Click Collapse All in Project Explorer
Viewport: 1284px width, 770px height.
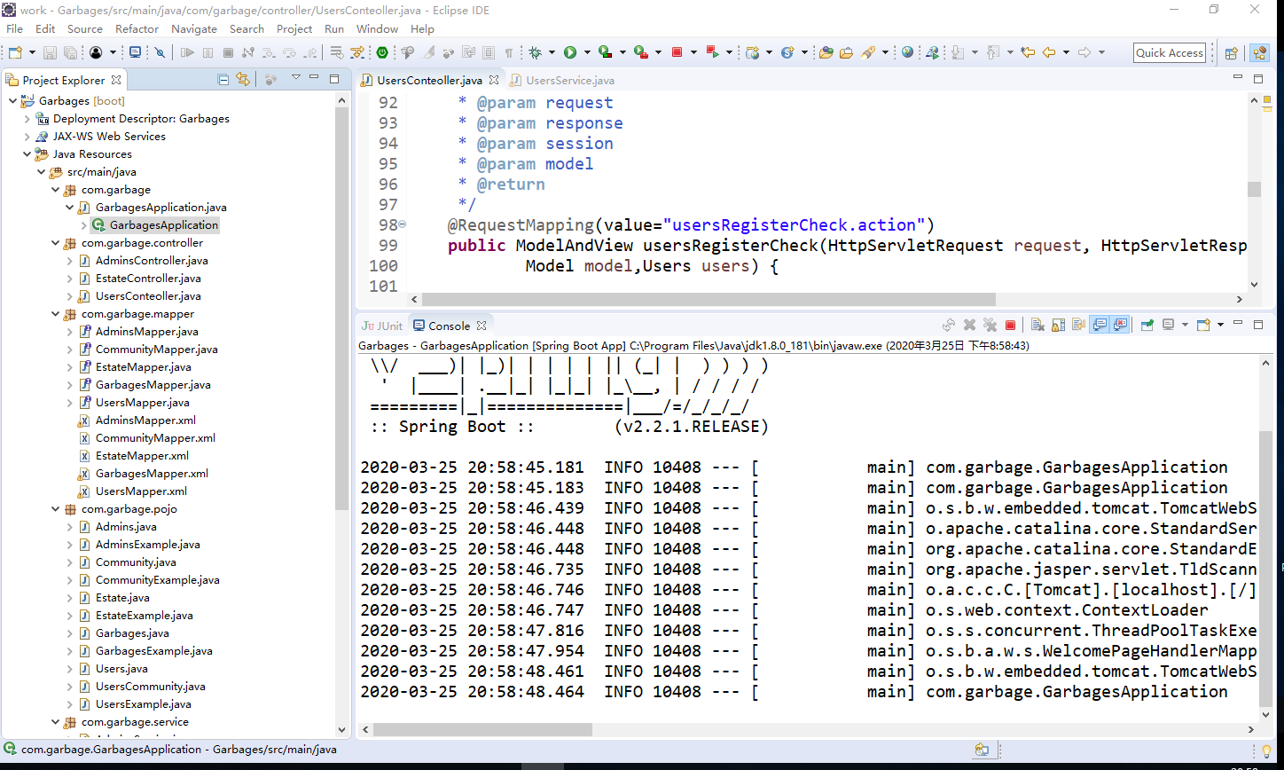pos(224,80)
